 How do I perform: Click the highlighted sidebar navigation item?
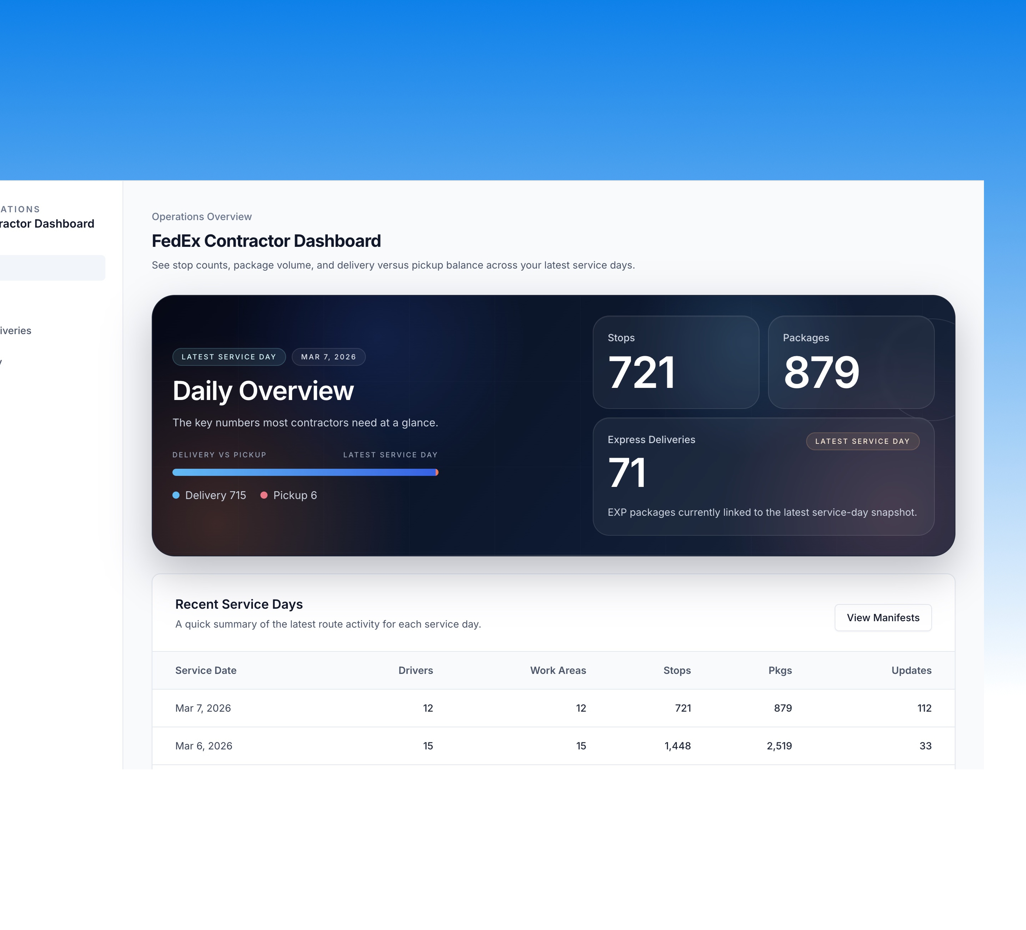click(x=51, y=267)
